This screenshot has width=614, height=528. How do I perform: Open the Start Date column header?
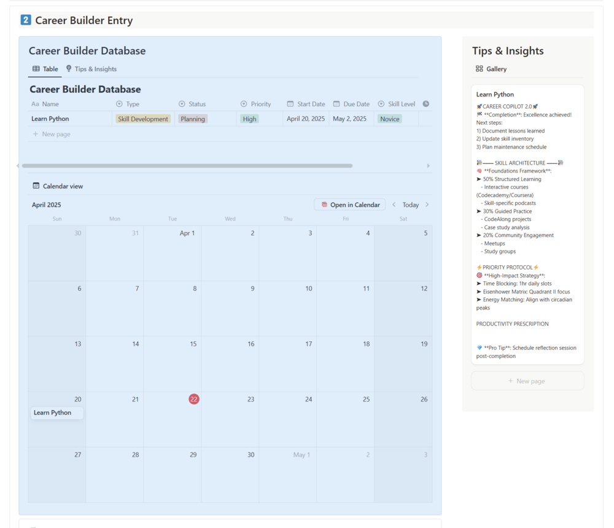coord(306,104)
